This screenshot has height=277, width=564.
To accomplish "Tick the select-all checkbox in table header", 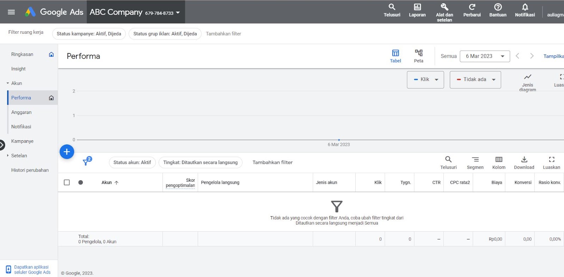I will pos(67,182).
